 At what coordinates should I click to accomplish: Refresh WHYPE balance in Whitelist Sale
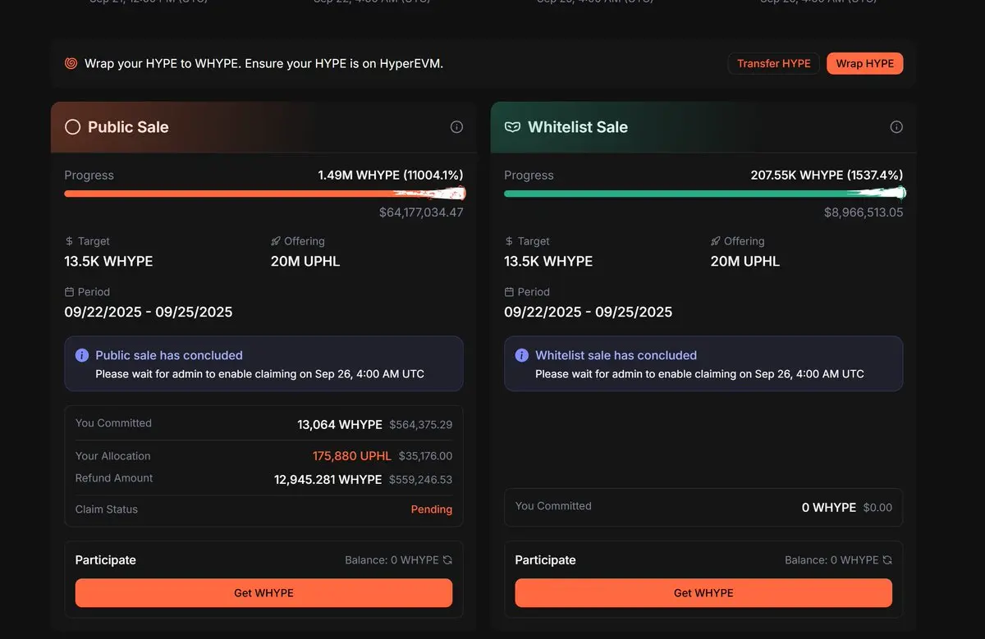pos(886,560)
